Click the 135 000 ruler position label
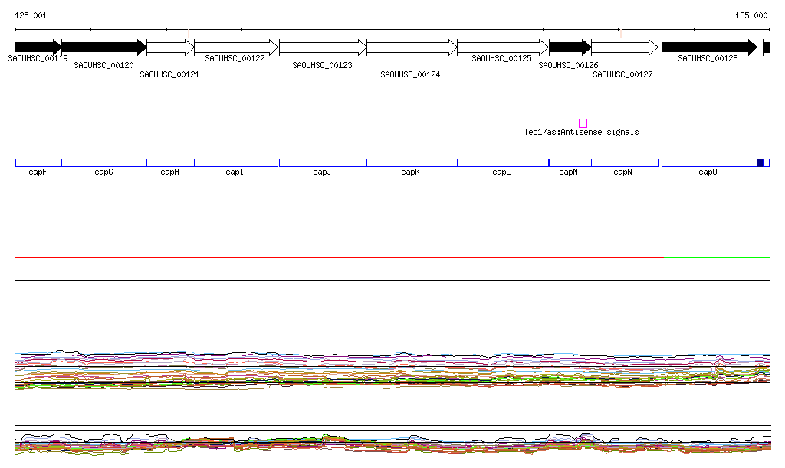 [x=751, y=15]
